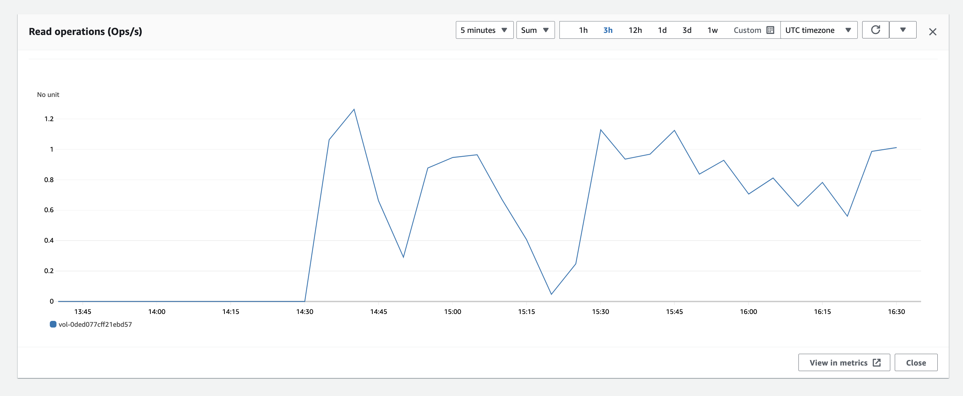Pick the 3d time range
Screen dimensions: 963x396
click(687, 30)
